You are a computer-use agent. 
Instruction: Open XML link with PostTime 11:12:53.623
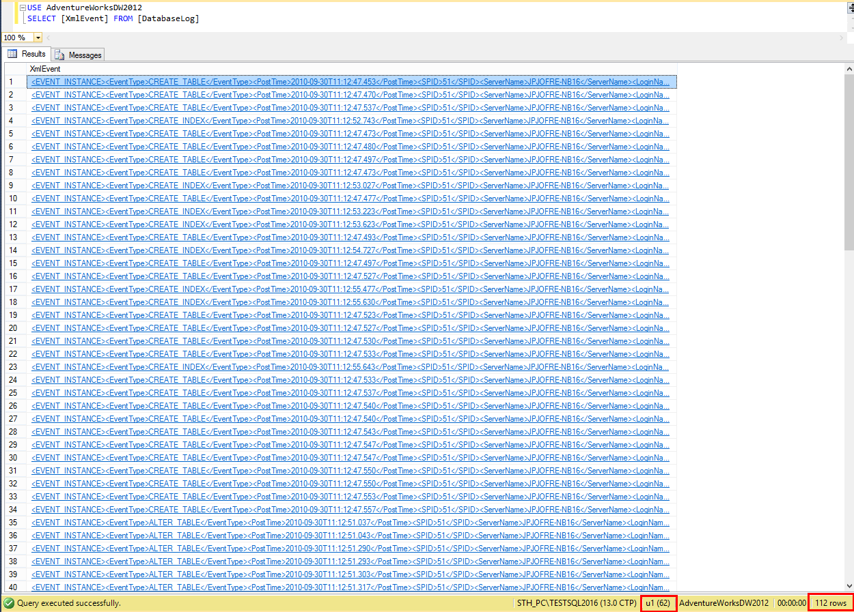pyautogui.click(x=350, y=224)
